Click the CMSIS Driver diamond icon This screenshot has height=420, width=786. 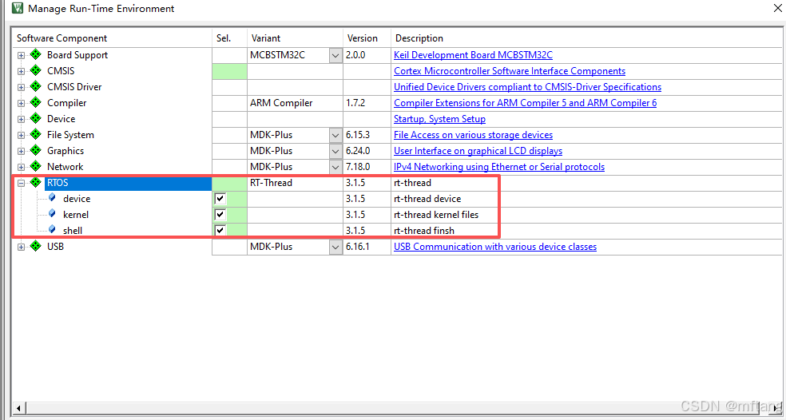coord(36,87)
